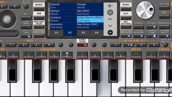Trigger FILL 3

coord(108,55)
